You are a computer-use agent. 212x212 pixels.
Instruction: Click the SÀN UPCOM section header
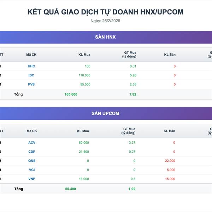pyautogui.click(x=105, y=113)
